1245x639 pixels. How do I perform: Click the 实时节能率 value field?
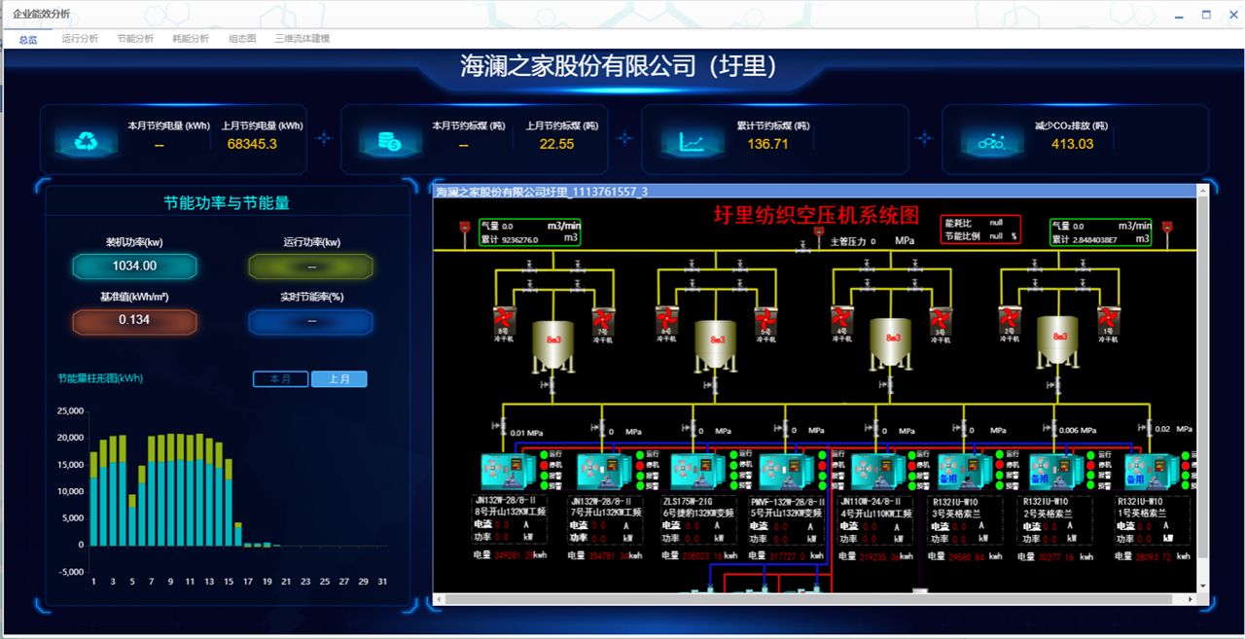311,320
